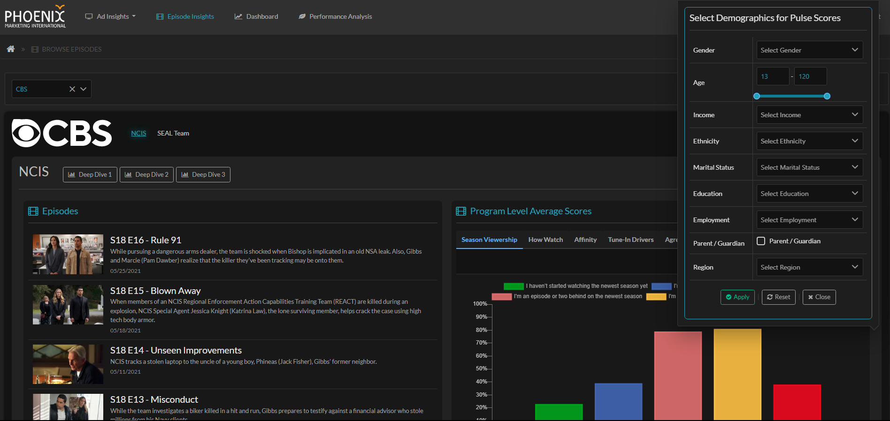This screenshot has height=421, width=890.
Task: Open Episode Insights page
Action: pyautogui.click(x=185, y=16)
